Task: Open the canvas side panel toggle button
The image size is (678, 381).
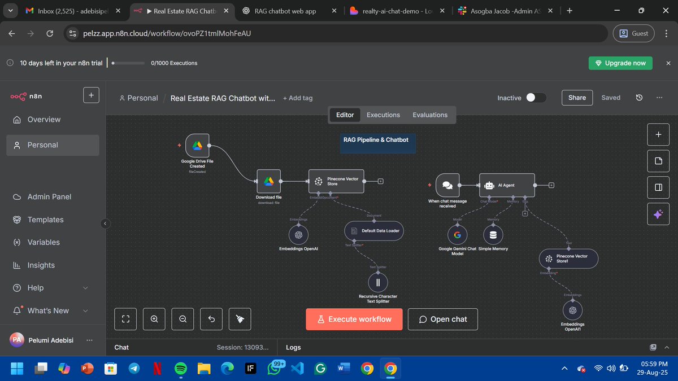Action: point(658,187)
